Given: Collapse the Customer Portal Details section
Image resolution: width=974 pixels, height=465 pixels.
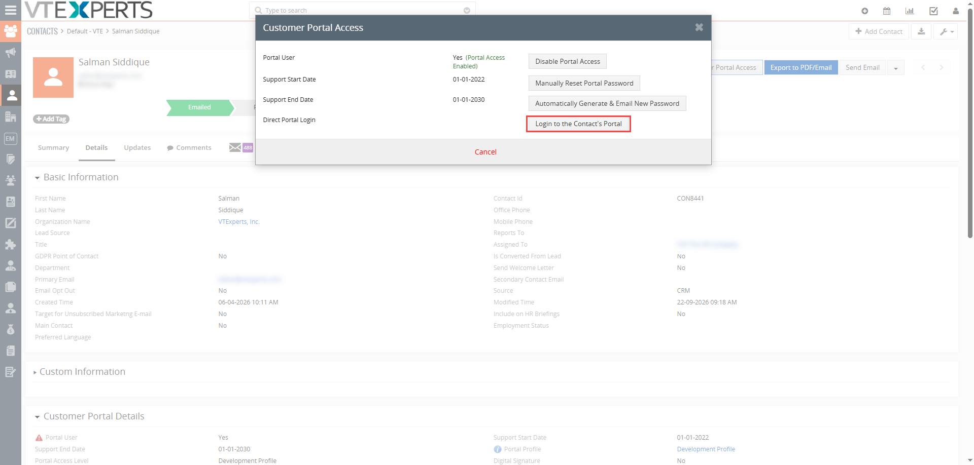Looking at the screenshot, I should (x=37, y=417).
